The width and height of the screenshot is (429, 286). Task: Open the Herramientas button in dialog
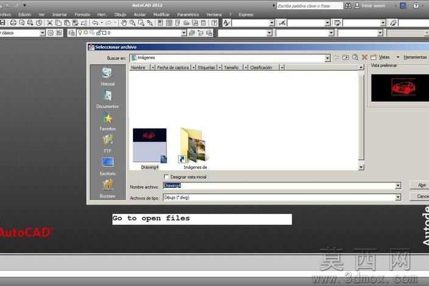416,57
